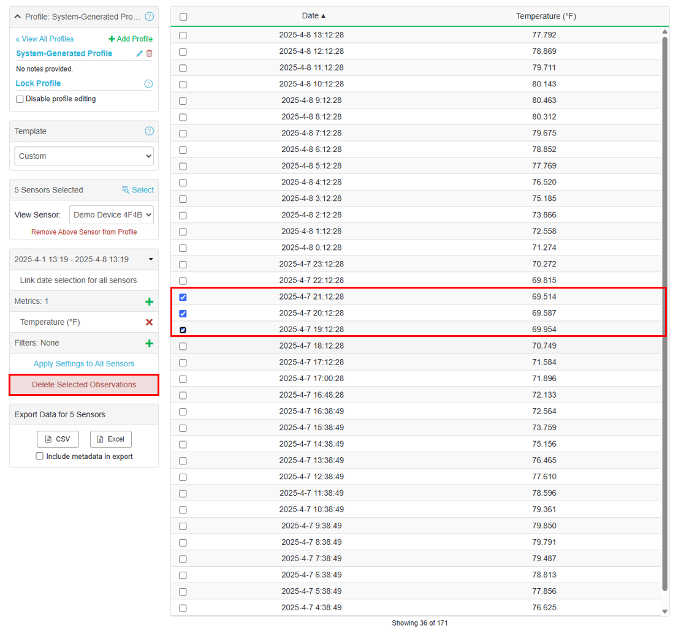Screen dimensions: 700x636
Task: Remove Temperature (°F) metric with the red X
Action: (x=149, y=322)
